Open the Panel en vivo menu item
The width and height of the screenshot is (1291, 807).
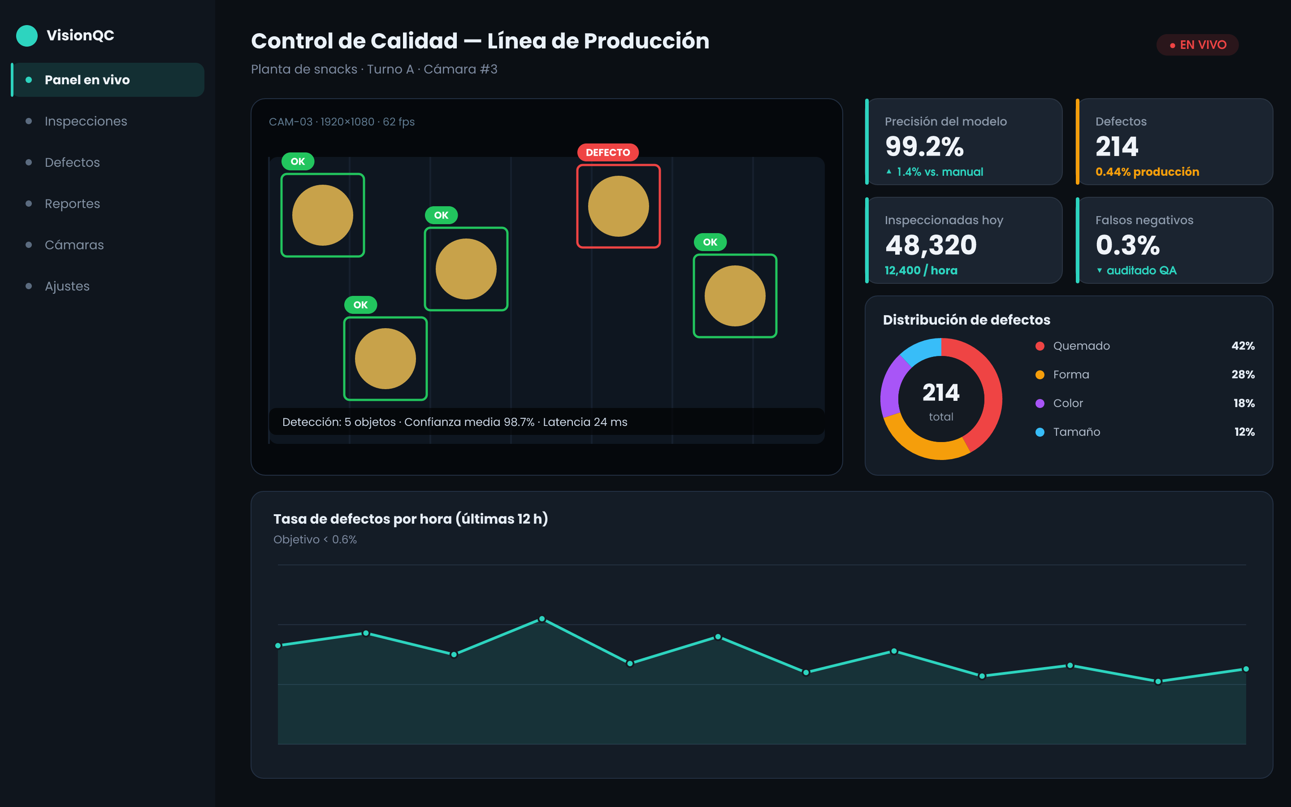click(108, 79)
